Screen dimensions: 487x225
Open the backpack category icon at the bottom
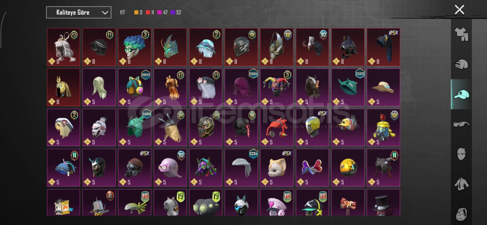coord(461,214)
